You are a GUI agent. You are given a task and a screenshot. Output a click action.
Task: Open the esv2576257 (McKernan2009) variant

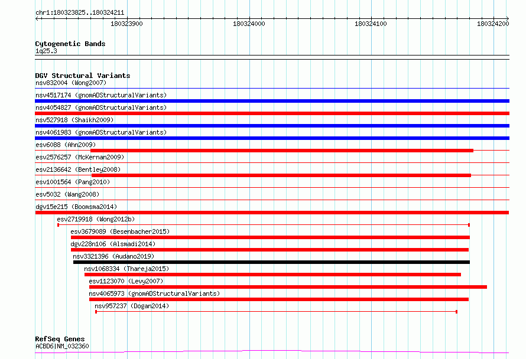[x=80, y=157]
